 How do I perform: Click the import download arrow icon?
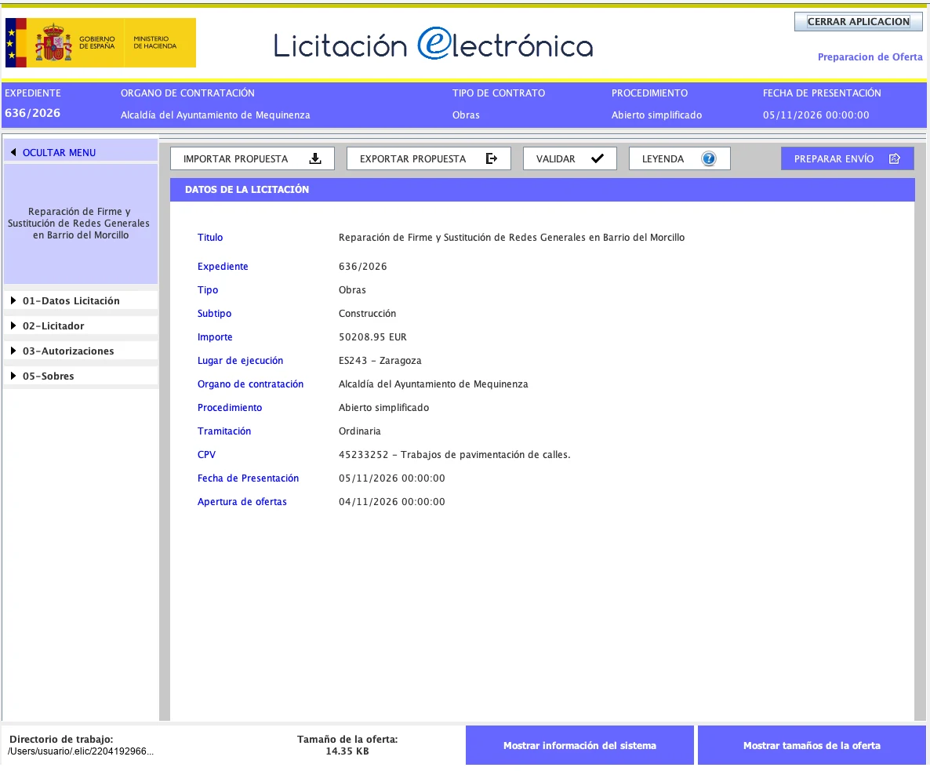[x=315, y=158]
